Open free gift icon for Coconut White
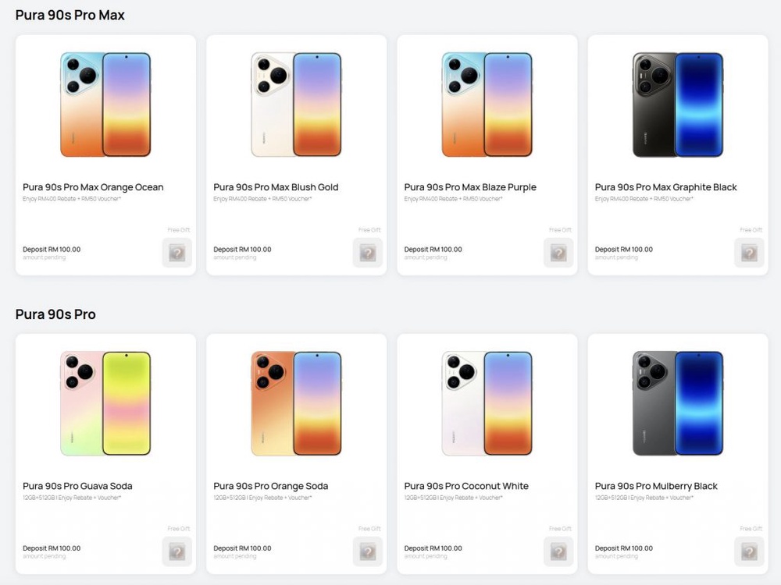The image size is (781, 585). coord(558,551)
